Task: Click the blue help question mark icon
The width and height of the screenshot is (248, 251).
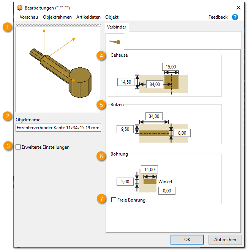Action: (x=235, y=17)
